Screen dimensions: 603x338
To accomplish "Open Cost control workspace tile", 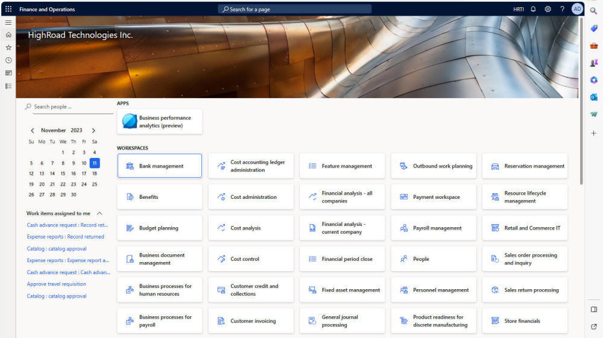I will coord(251,259).
